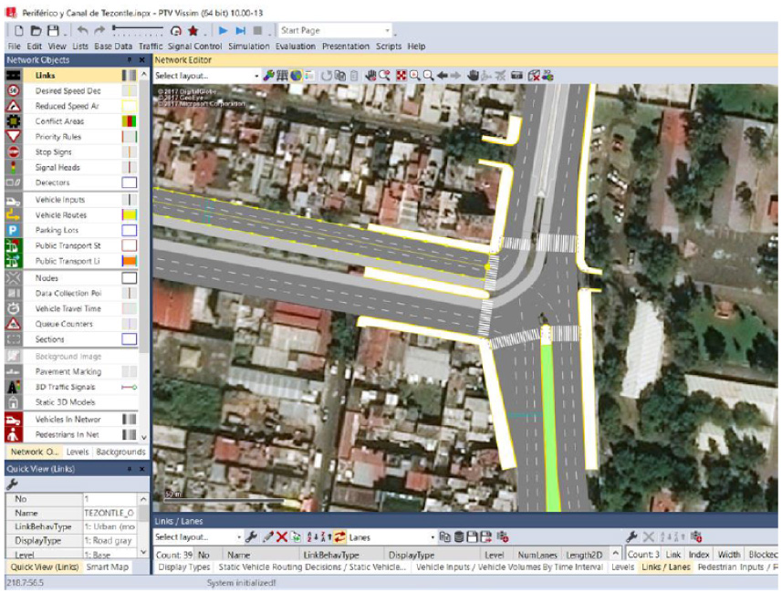
Task: Click the Parking Lots icon
Action: pyautogui.click(x=14, y=231)
